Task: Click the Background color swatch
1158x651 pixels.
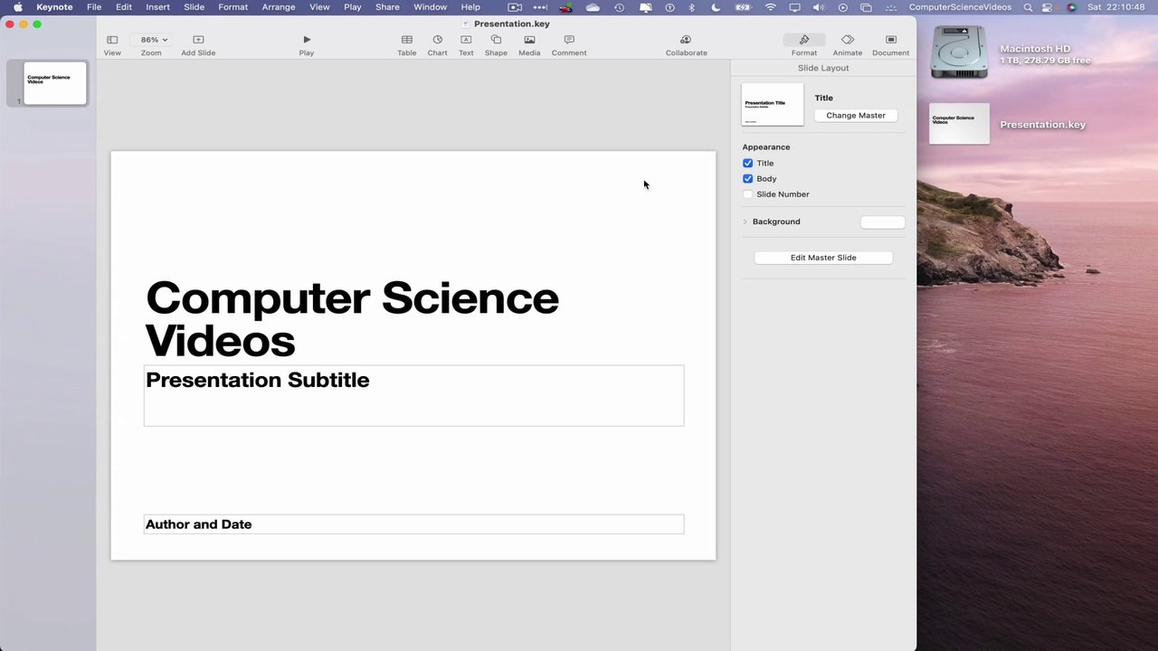Action: point(882,222)
